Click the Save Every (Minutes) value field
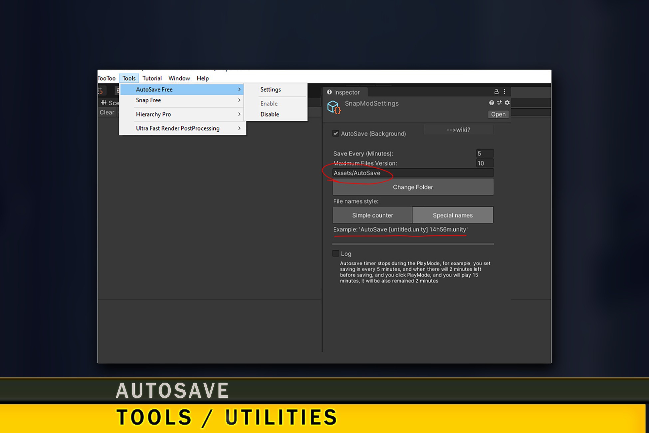This screenshot has height=433, width=649. [x=485, y=153]
